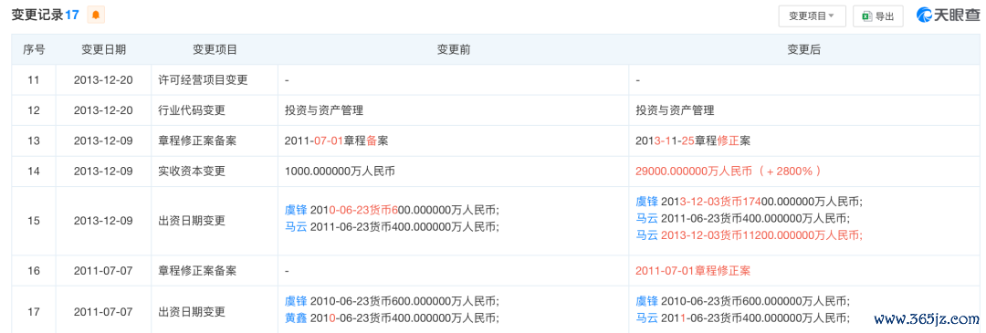Click 2013-11-25章程修正案 text in row 13
The image size is (986, 333).
click(693, 140)
